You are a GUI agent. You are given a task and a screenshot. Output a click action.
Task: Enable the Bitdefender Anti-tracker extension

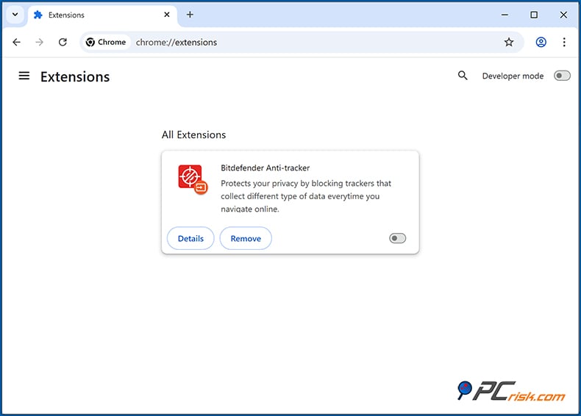click(x=397, y=238)
